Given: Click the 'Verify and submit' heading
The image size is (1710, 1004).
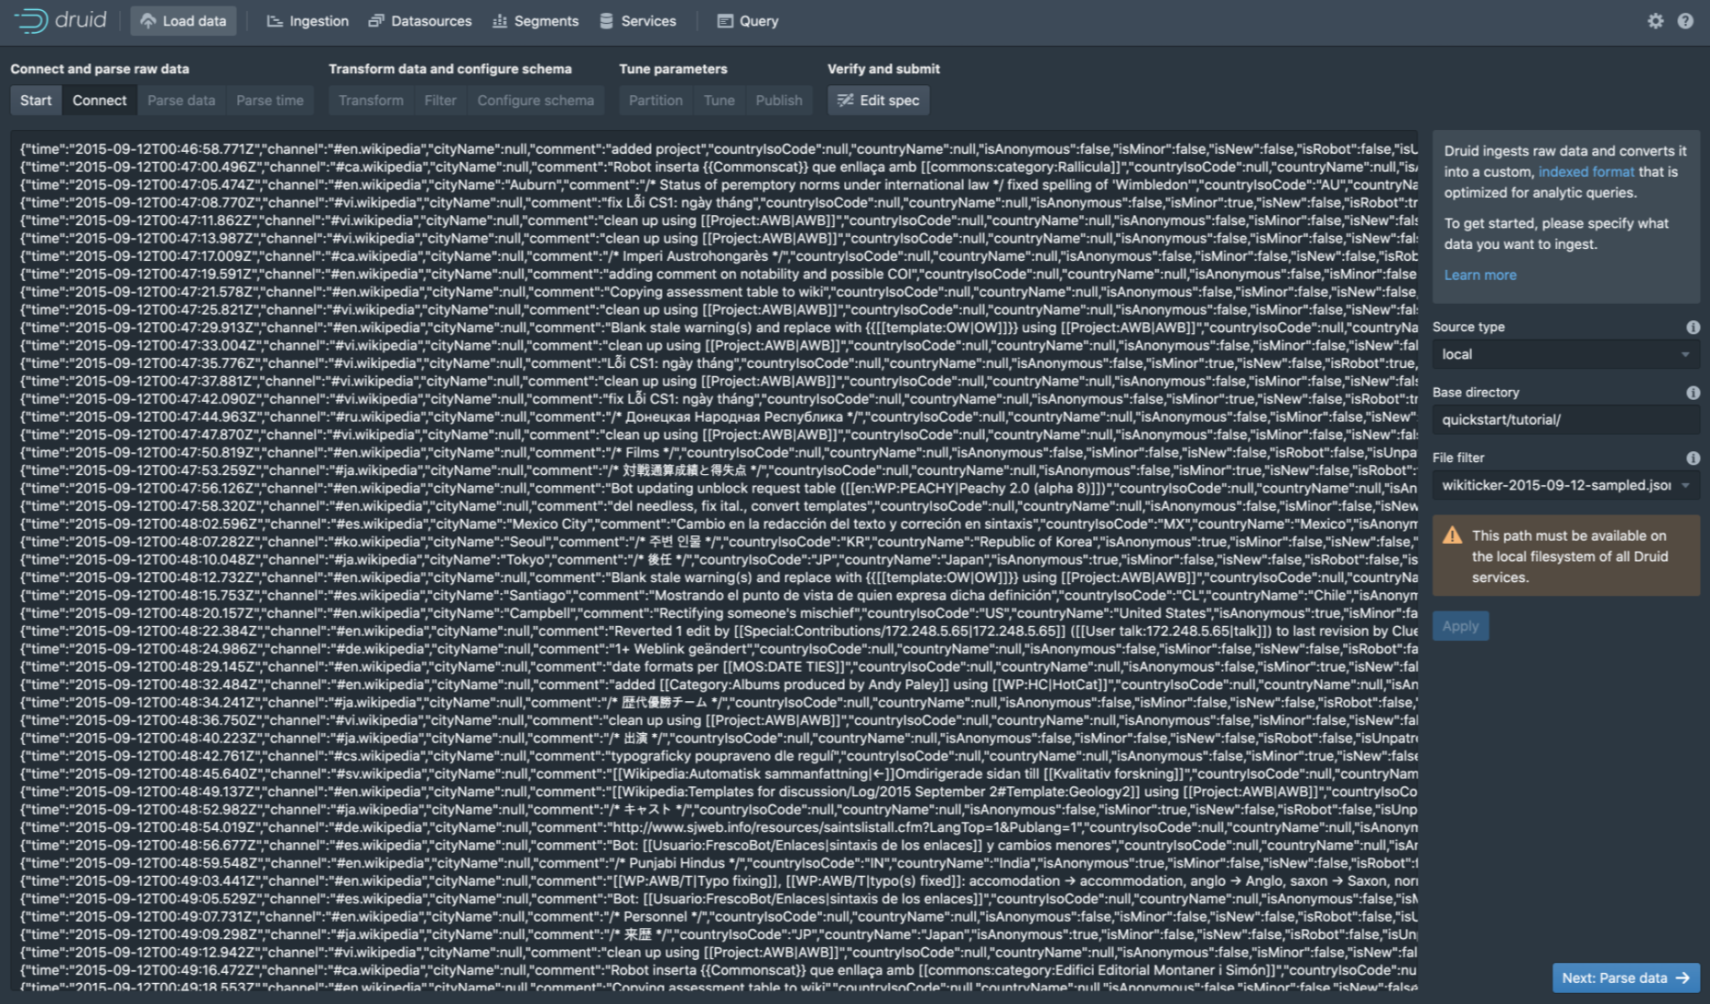Looking at the screenshot, I should point(883,69).
